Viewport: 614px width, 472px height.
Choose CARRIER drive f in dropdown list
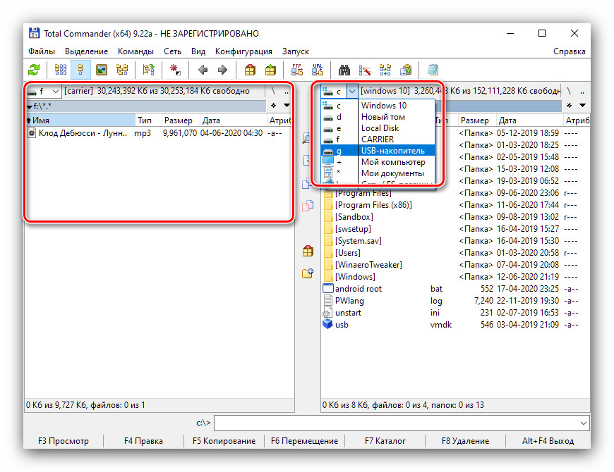(377, 139)
